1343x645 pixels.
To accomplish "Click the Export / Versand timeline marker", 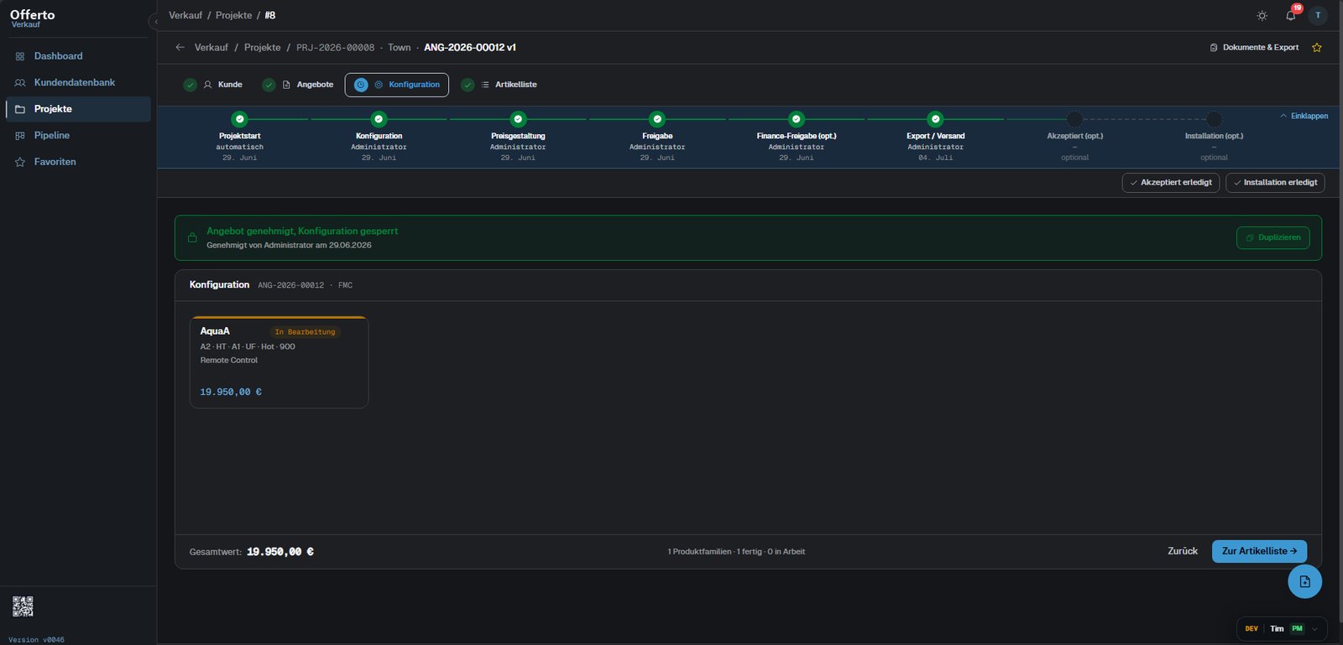I will pos(936,119).
